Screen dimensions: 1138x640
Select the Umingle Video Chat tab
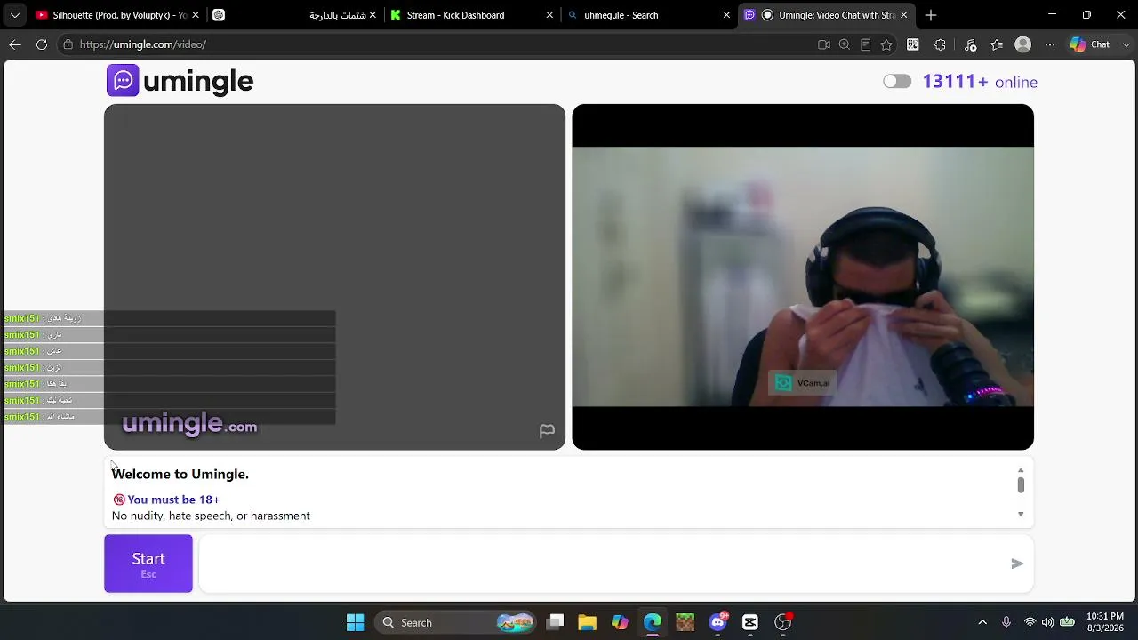[x=827, y=15]
